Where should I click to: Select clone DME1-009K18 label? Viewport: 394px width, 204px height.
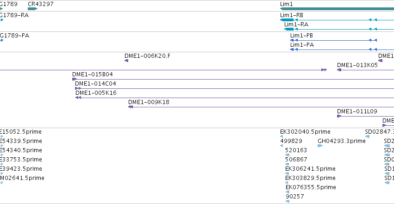[x=149, y=102]
